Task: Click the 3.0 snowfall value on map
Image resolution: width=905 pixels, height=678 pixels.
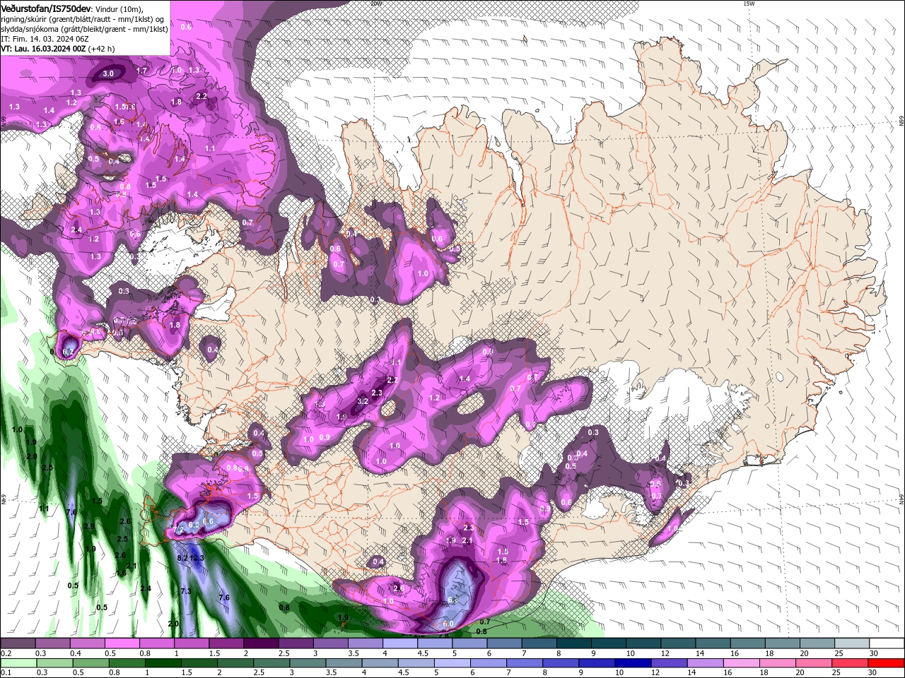Action: pyautogui.click(x=108, y=73)
